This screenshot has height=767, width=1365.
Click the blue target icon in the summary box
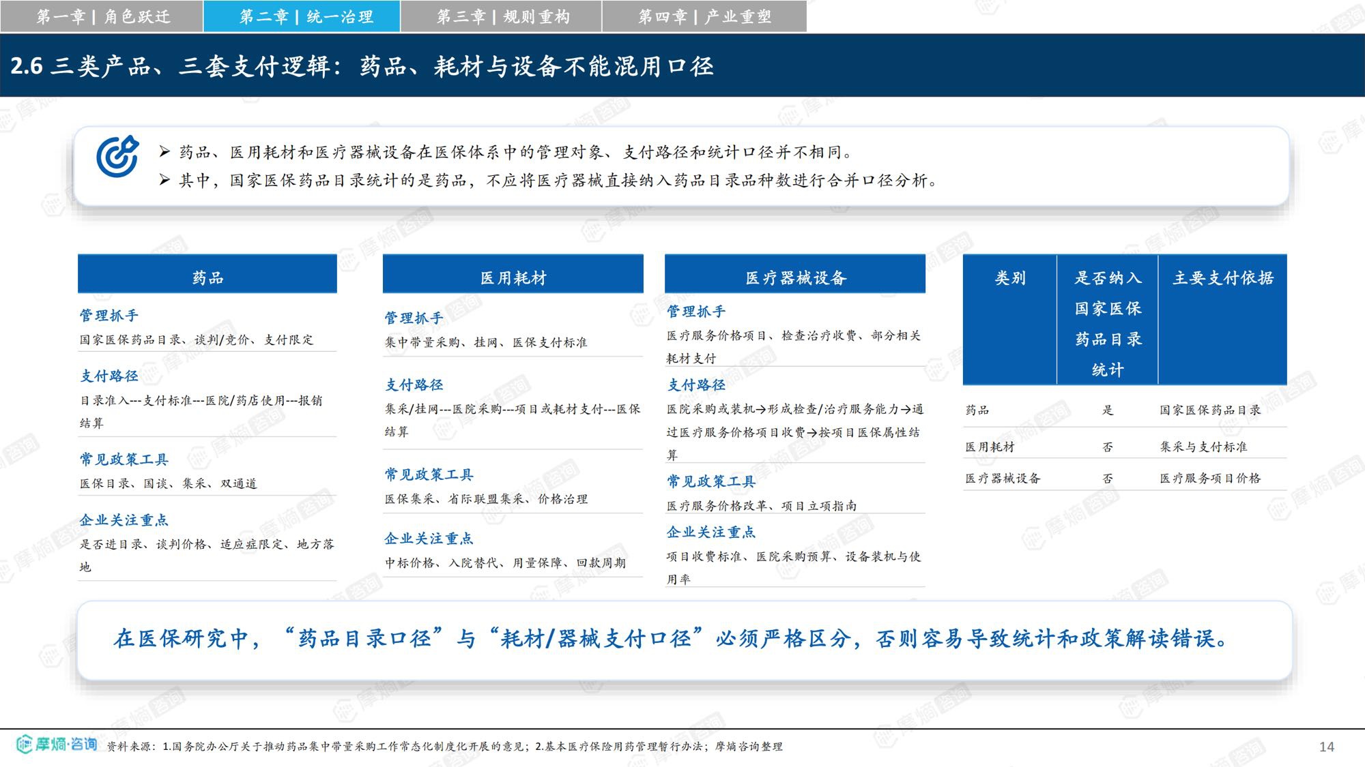pos(117,156)
